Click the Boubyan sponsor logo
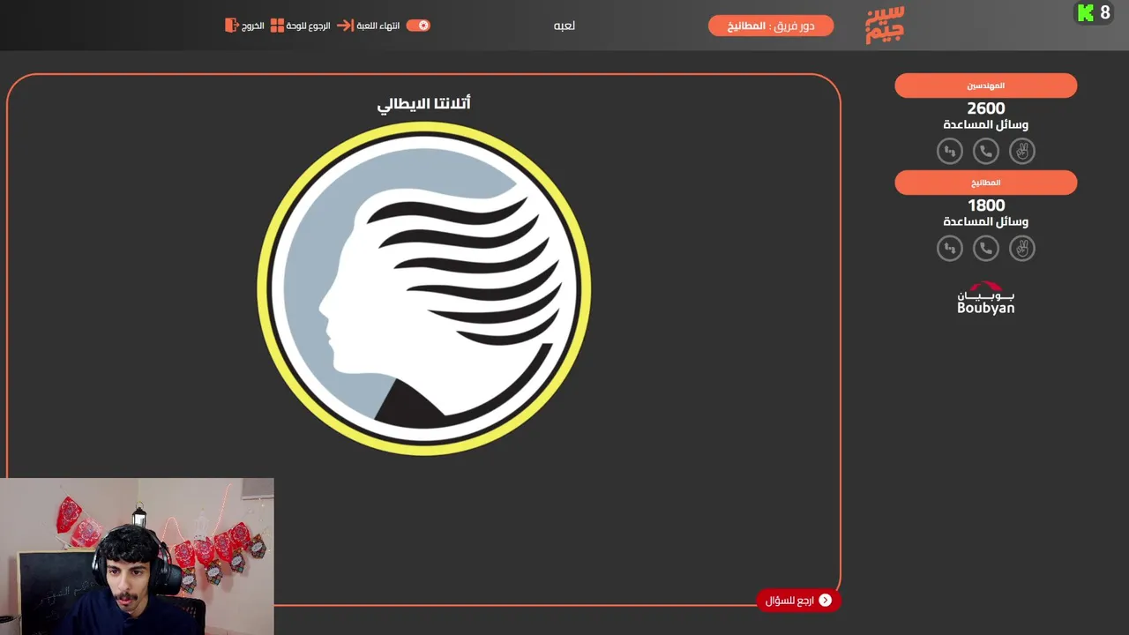1129x635 pixels. point(986,298)
